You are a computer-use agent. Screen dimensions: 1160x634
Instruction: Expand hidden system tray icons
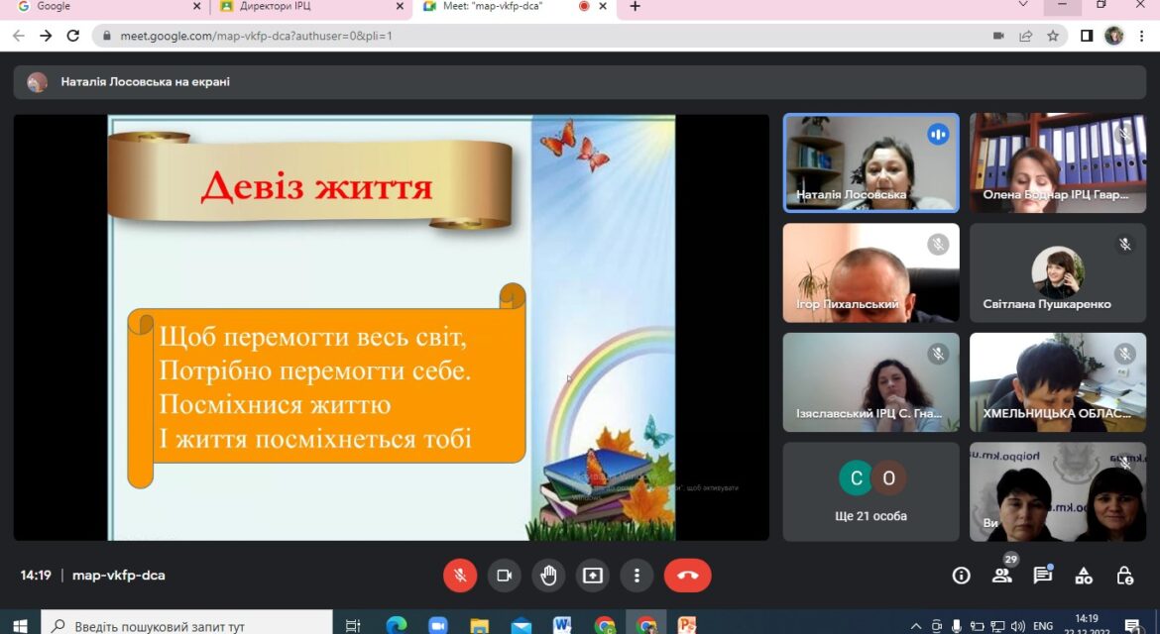916,626
